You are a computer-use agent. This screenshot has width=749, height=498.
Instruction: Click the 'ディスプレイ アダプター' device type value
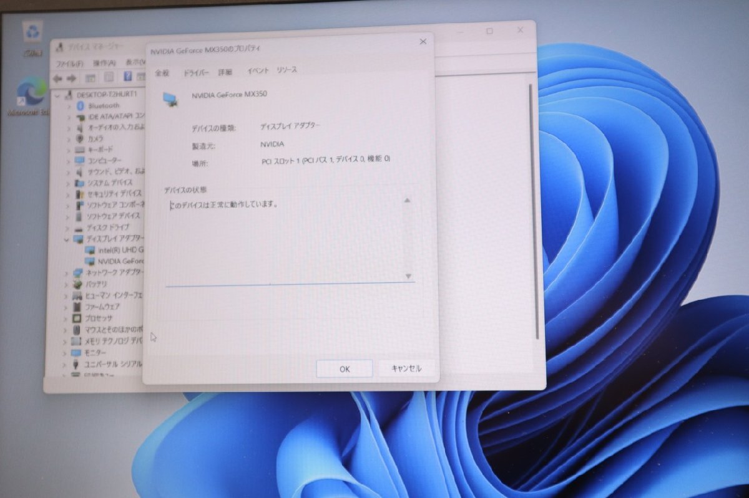pyautogui.click(x=290, y=126)
